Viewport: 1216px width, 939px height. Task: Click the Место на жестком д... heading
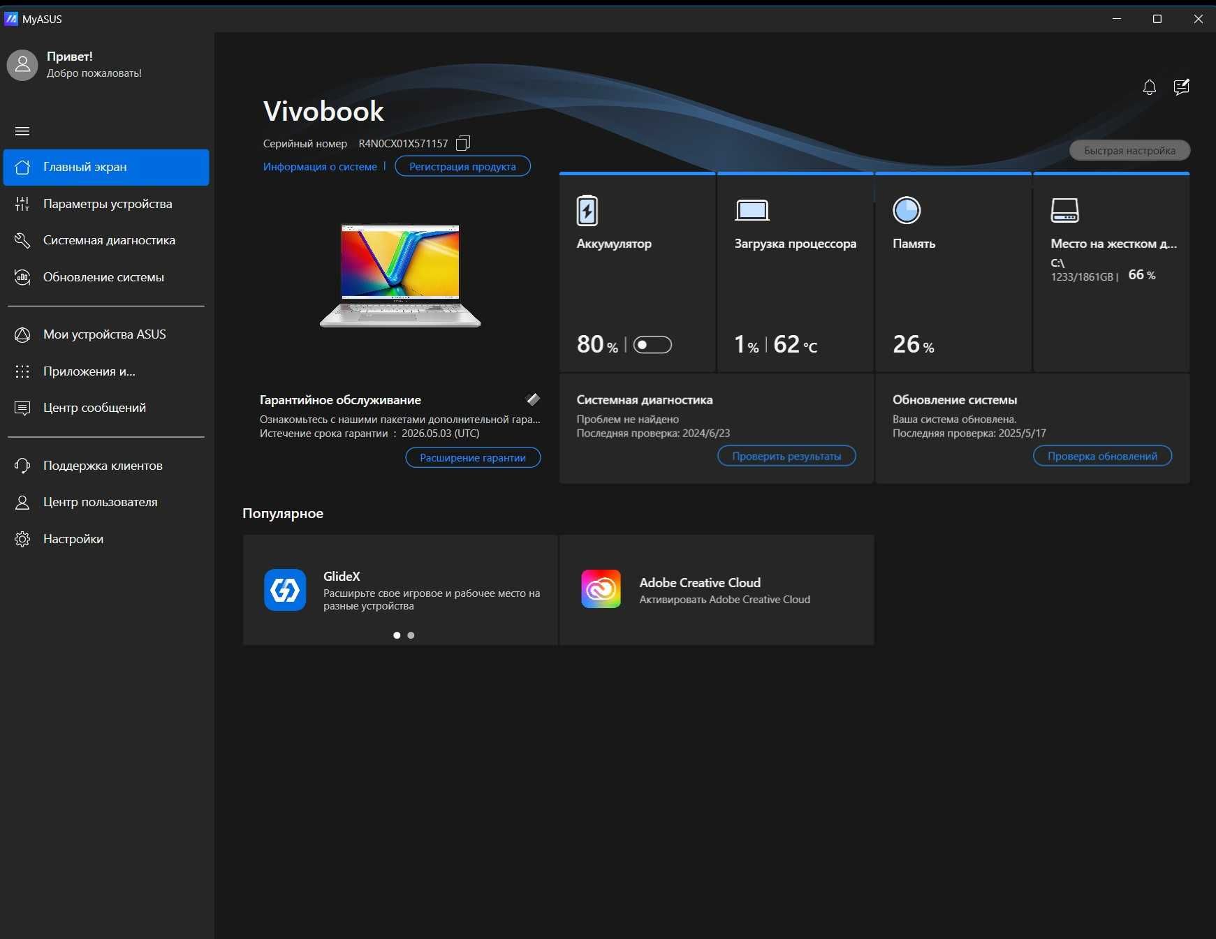1113,244
